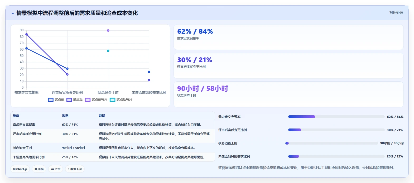Viewport: 414px width, 183px height.
Task: Click the description starting 模拟按承诺后发生范围
Action: click(x=154, y=136)
